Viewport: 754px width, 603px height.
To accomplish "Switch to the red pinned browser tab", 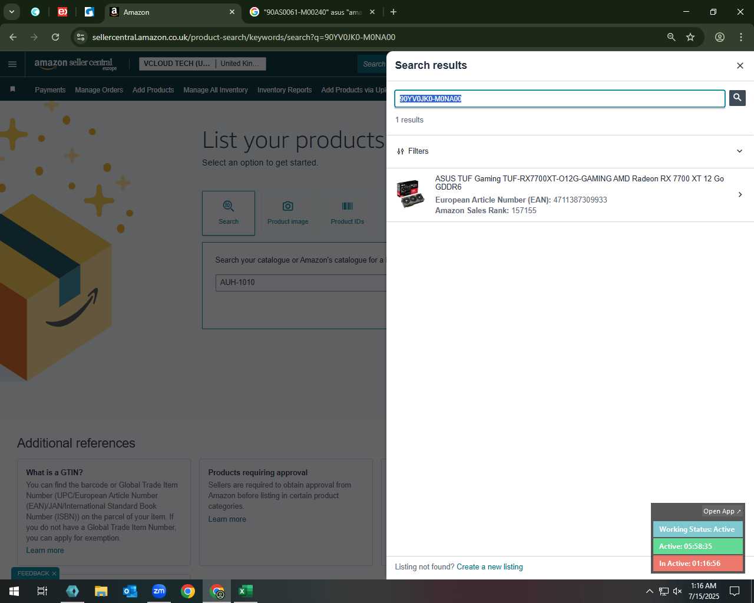I will click(62, 12).
